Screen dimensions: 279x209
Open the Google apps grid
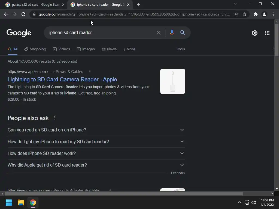point(267,33)
